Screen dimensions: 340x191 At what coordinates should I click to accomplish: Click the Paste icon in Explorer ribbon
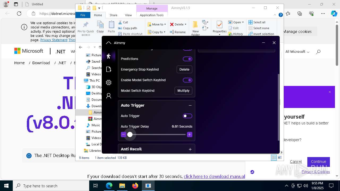(111, 27)
